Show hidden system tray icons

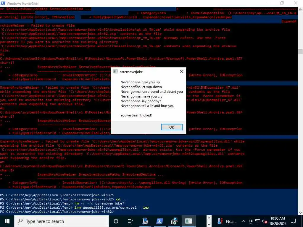coord(244,221)
